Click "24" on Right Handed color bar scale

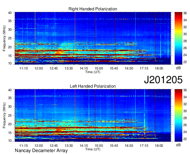[185, 55]
